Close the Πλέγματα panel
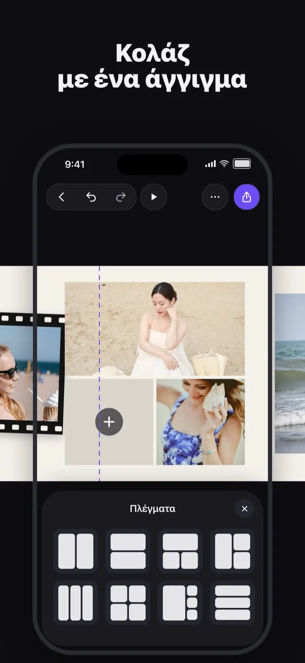This screenshot has width=305, height=663. (244, 509)
